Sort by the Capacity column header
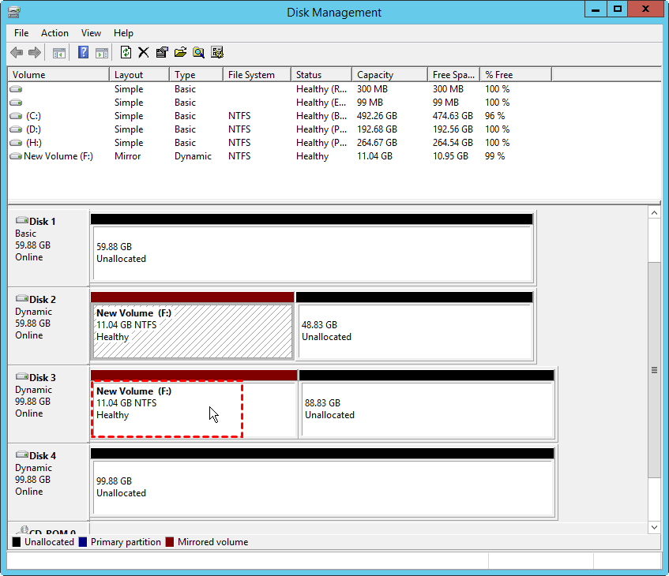The image size is (669, 576). [389, 75]
